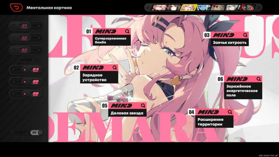Select first pink-haired character thumbnail

(159, 8)
